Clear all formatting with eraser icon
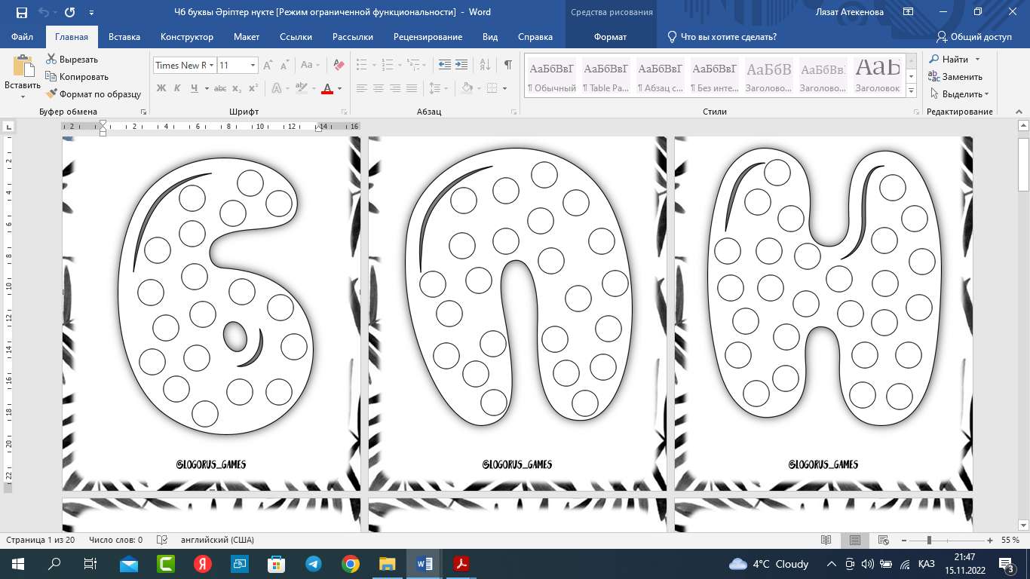Viewport: 1030px width, 579px height. (339, 66)
